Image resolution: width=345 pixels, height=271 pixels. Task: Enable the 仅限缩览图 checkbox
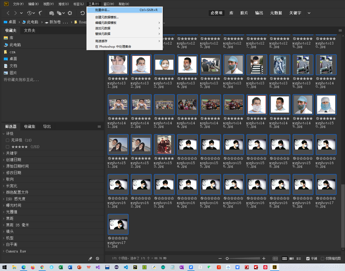click(322, 258)
